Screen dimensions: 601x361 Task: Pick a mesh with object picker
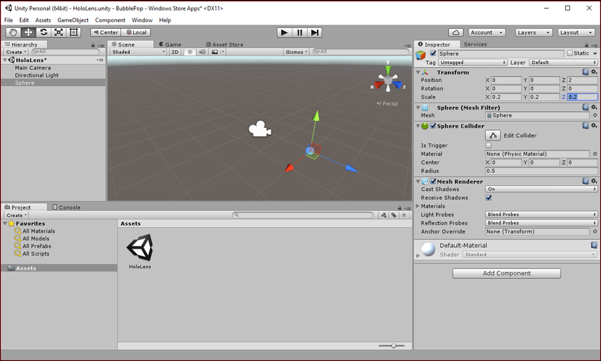point(595,115)
